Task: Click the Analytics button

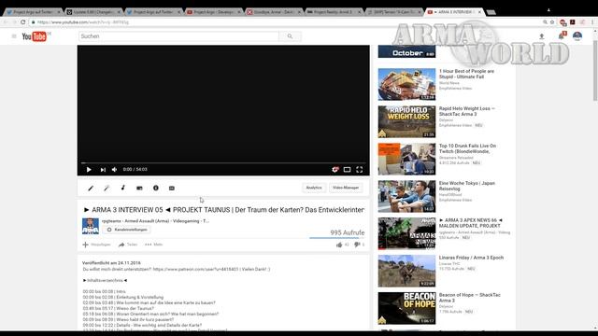Action: click(314, 188)
